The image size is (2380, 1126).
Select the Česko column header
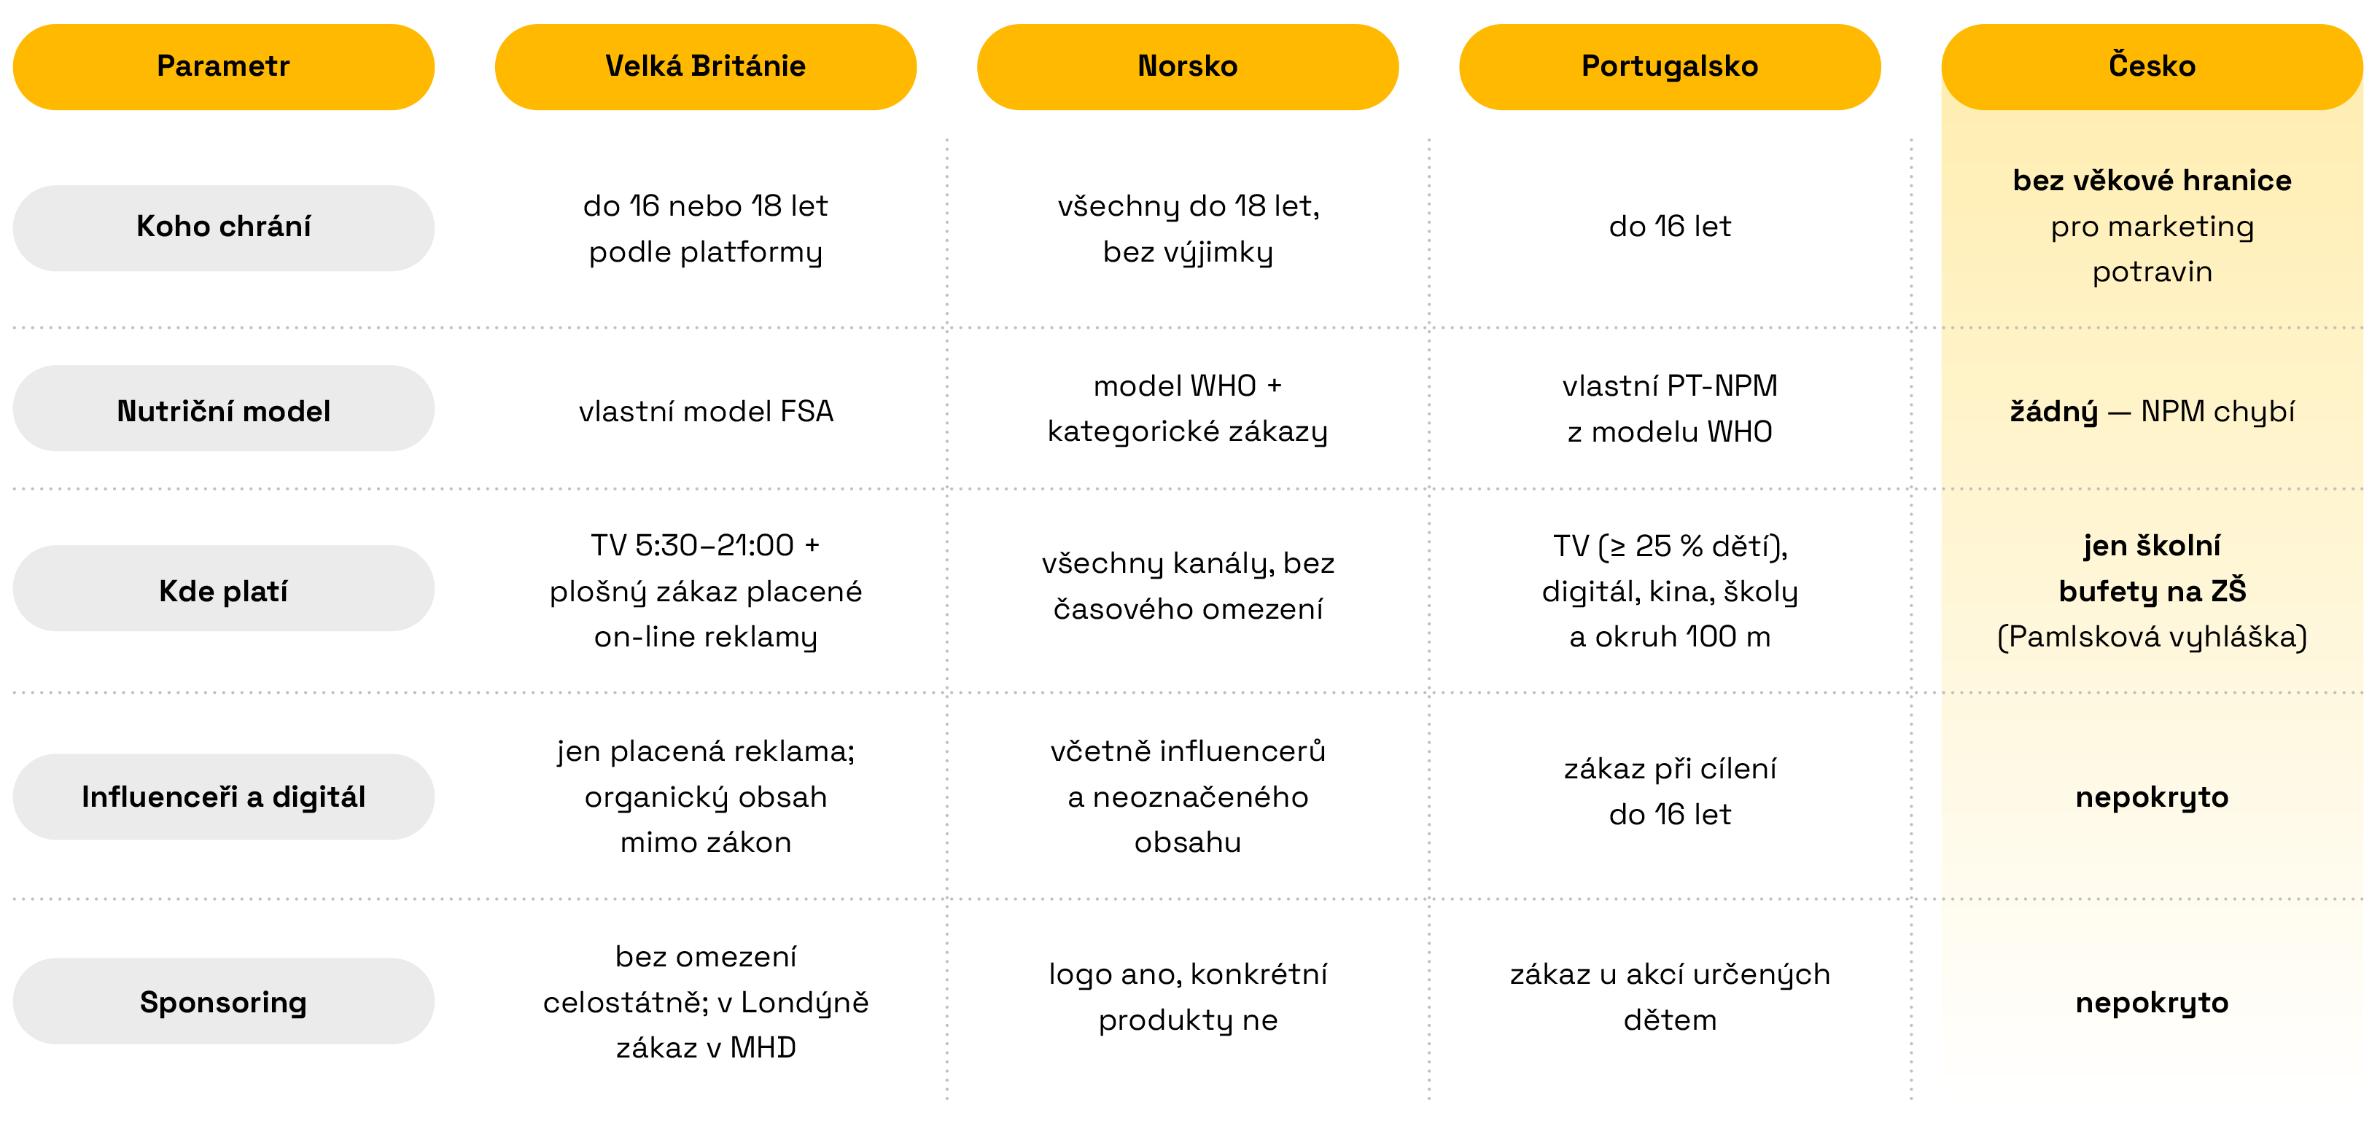[x=2152, y=66]
